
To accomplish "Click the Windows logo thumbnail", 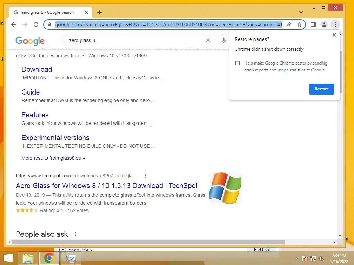I will click(225, 188).
